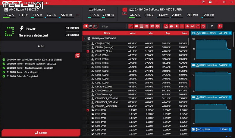The width and height of the screenshot is (235, 138).
Task: Click the 'Power - Test stopped' log entry
Action: click(28, 72)
